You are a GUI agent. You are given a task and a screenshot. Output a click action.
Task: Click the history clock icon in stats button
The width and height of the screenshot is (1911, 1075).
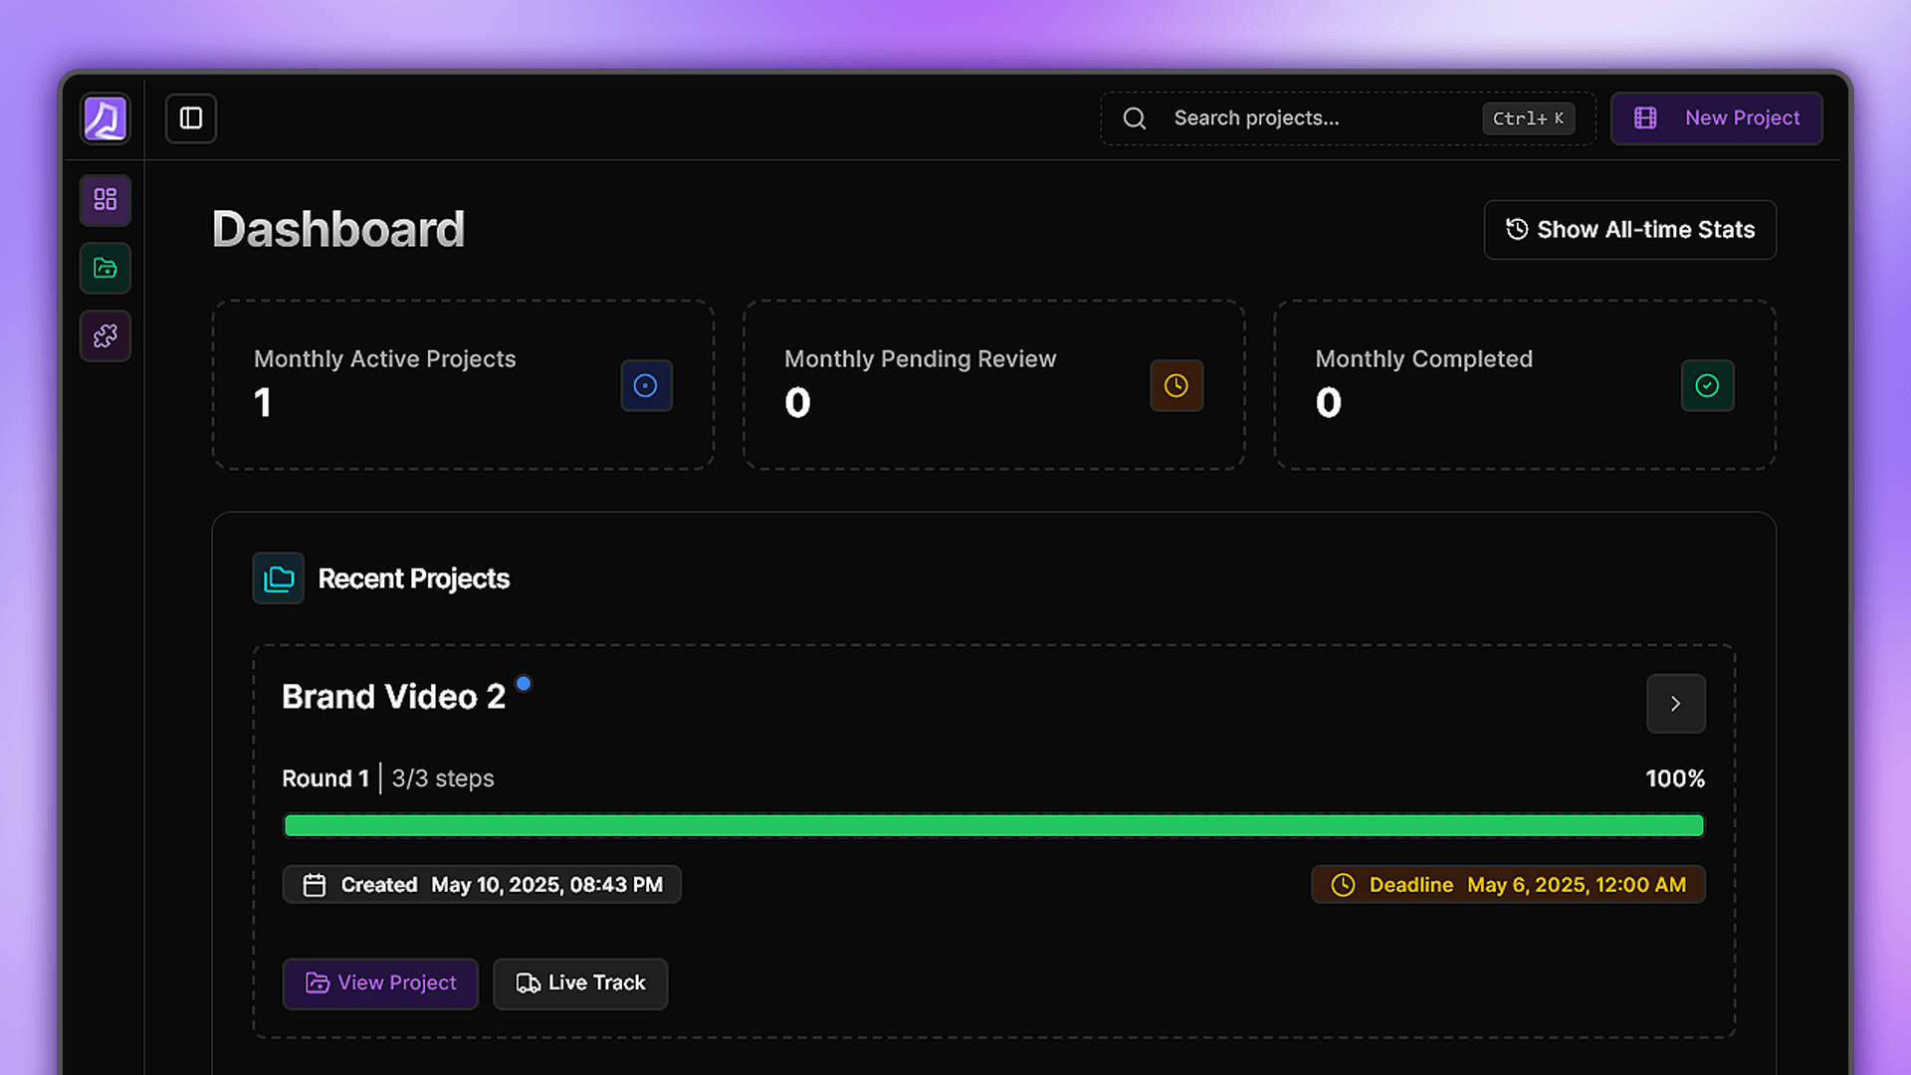(1517, 229)
